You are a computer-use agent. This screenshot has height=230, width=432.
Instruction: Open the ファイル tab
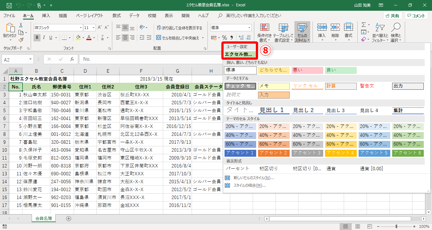9,15
